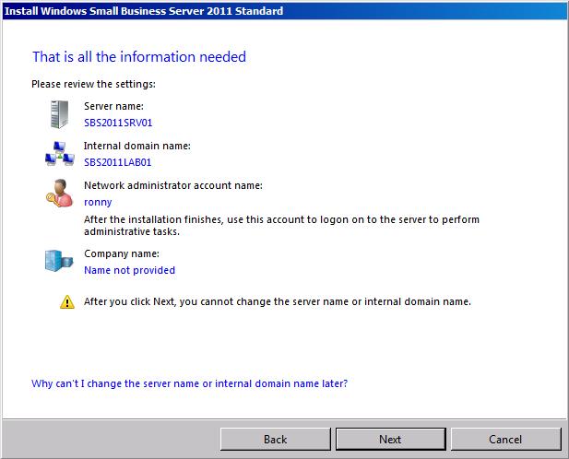This screenshot has height=459, width=569.
Task: Click the 'Network administrator account name:' label
Action: pyautogui.click(x=173, y=185)
